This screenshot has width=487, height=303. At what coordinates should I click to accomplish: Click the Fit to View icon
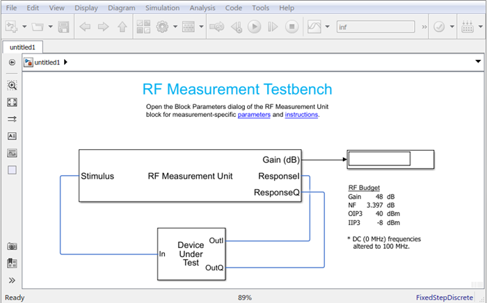(12, 102)
